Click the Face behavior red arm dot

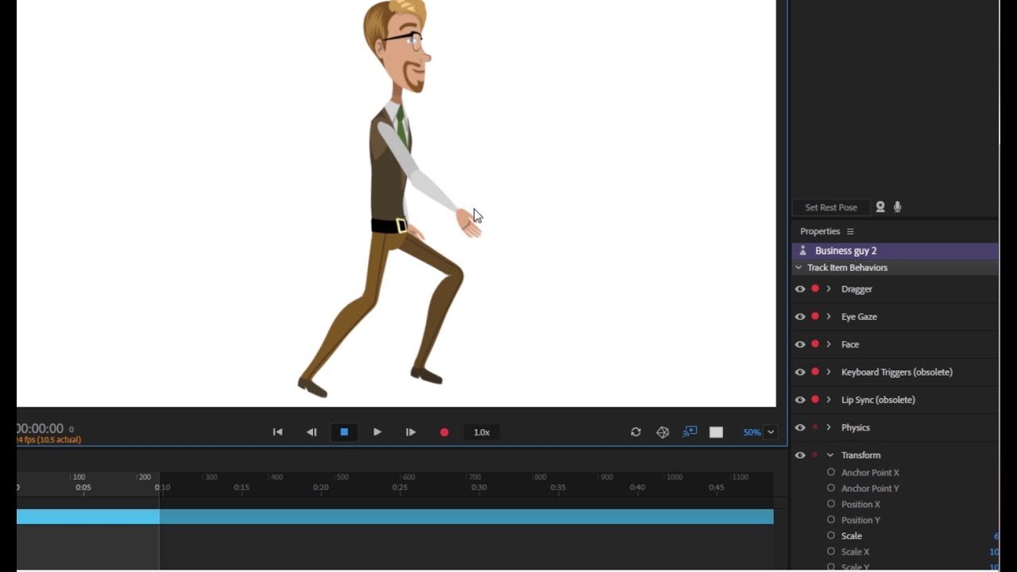tap(815, 345)
